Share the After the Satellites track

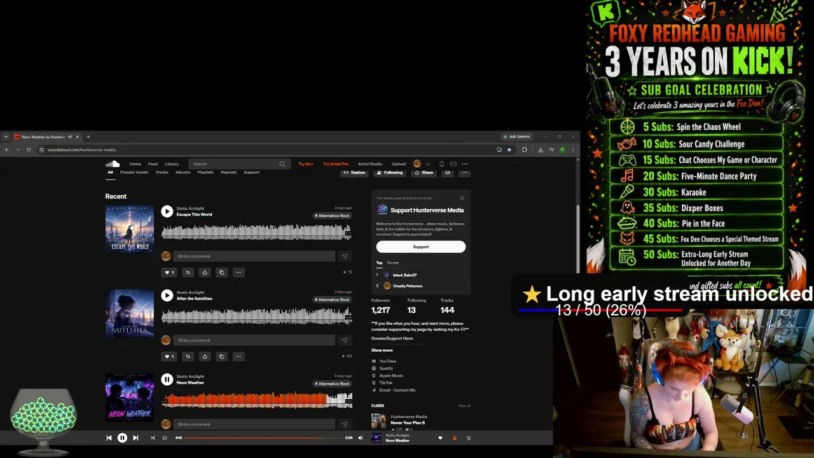click(x=205, y=356)
